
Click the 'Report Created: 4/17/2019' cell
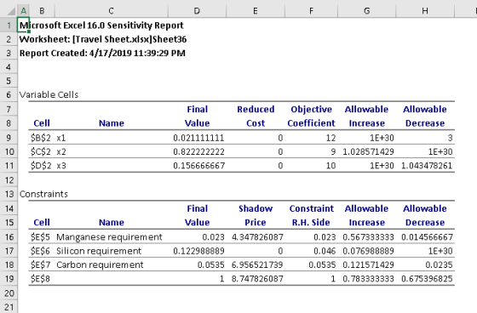pos(102,54)
